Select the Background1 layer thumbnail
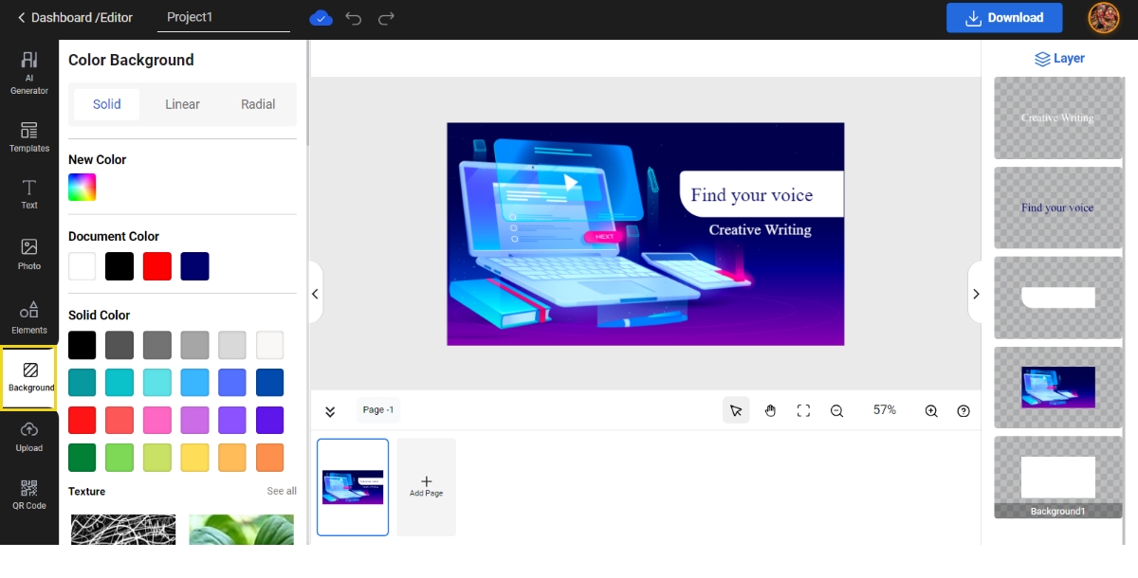This screenshot has width=1138, height=578. (x=1057, y=477)
